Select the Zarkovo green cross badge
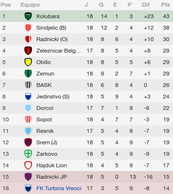The width and height of the screenshot is (173, 194). [x=28, y=154]
